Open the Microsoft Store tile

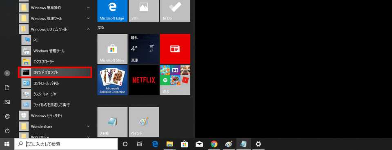(112, 49)
